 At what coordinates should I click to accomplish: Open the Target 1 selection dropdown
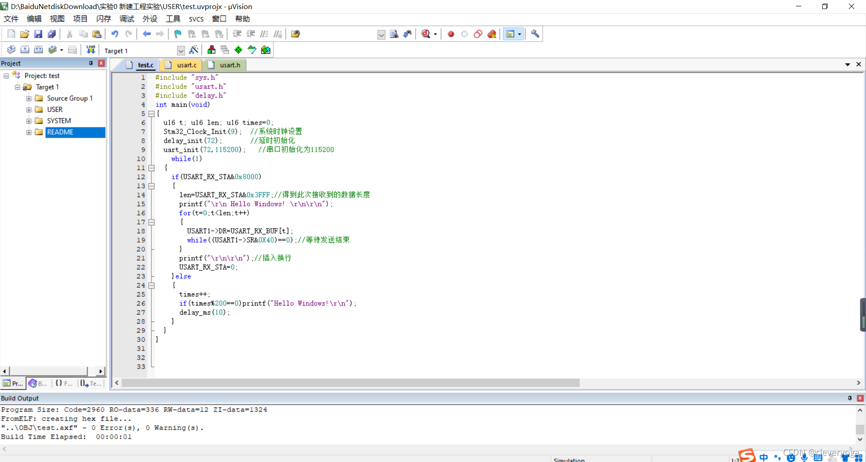click(x=181, y=50)
